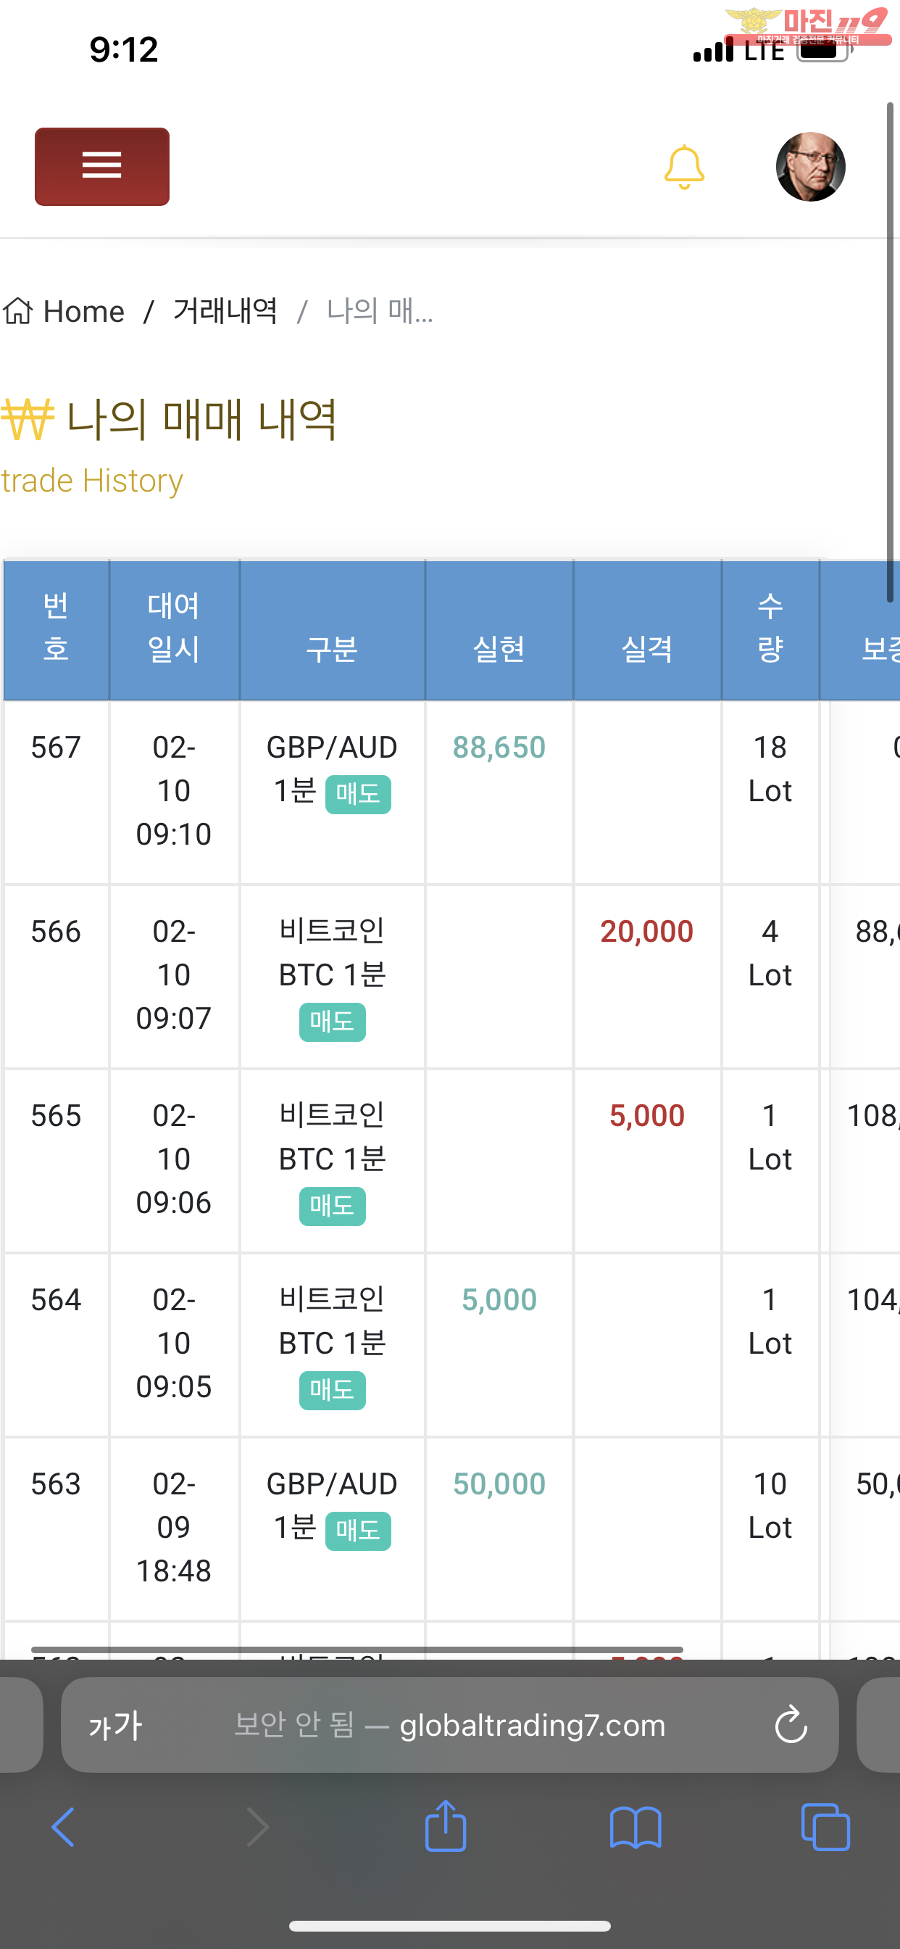The image size is (900, 1949).
Task: Tap Safari back arrow
Action: pyautogui.click(x=63, y=1827)
